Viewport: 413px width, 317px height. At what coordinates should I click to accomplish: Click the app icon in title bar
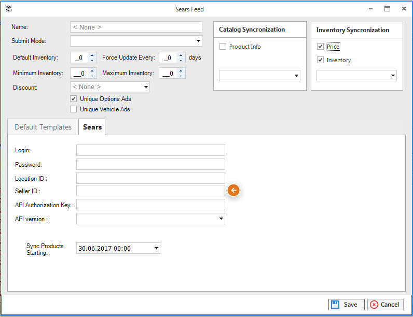[9, 9]
